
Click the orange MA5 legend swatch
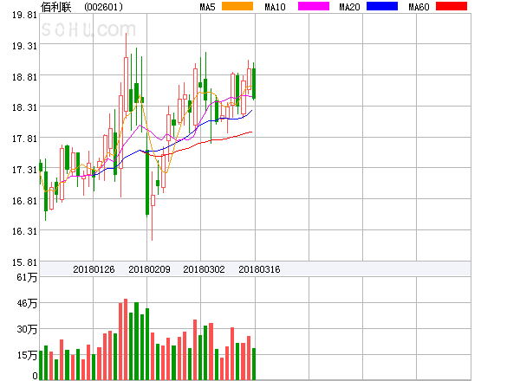[237, 6]
